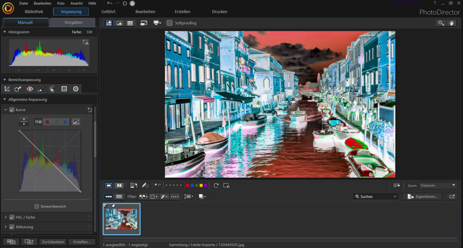Open the Vorgaben tab
Viewport: 463px width, 248px height.
pos(73,22)
